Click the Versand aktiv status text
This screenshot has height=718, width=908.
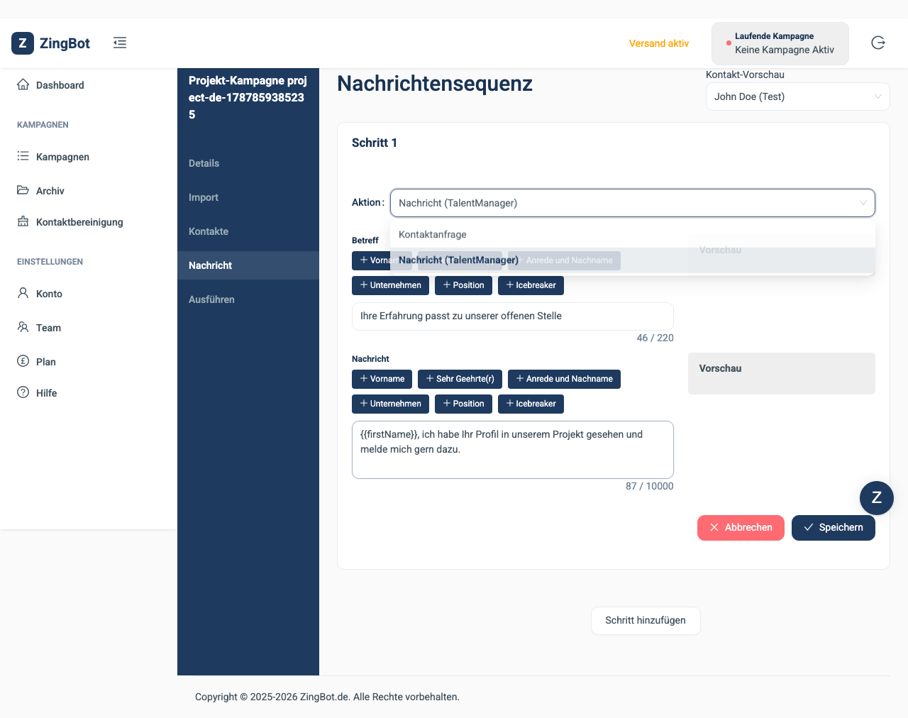coord(659,43)
